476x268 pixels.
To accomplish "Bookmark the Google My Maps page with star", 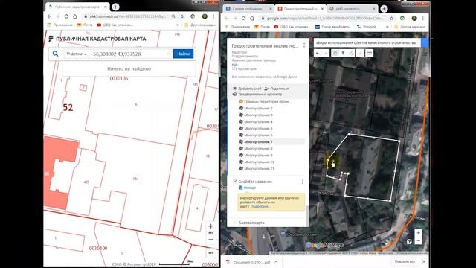I will point(392,19).
